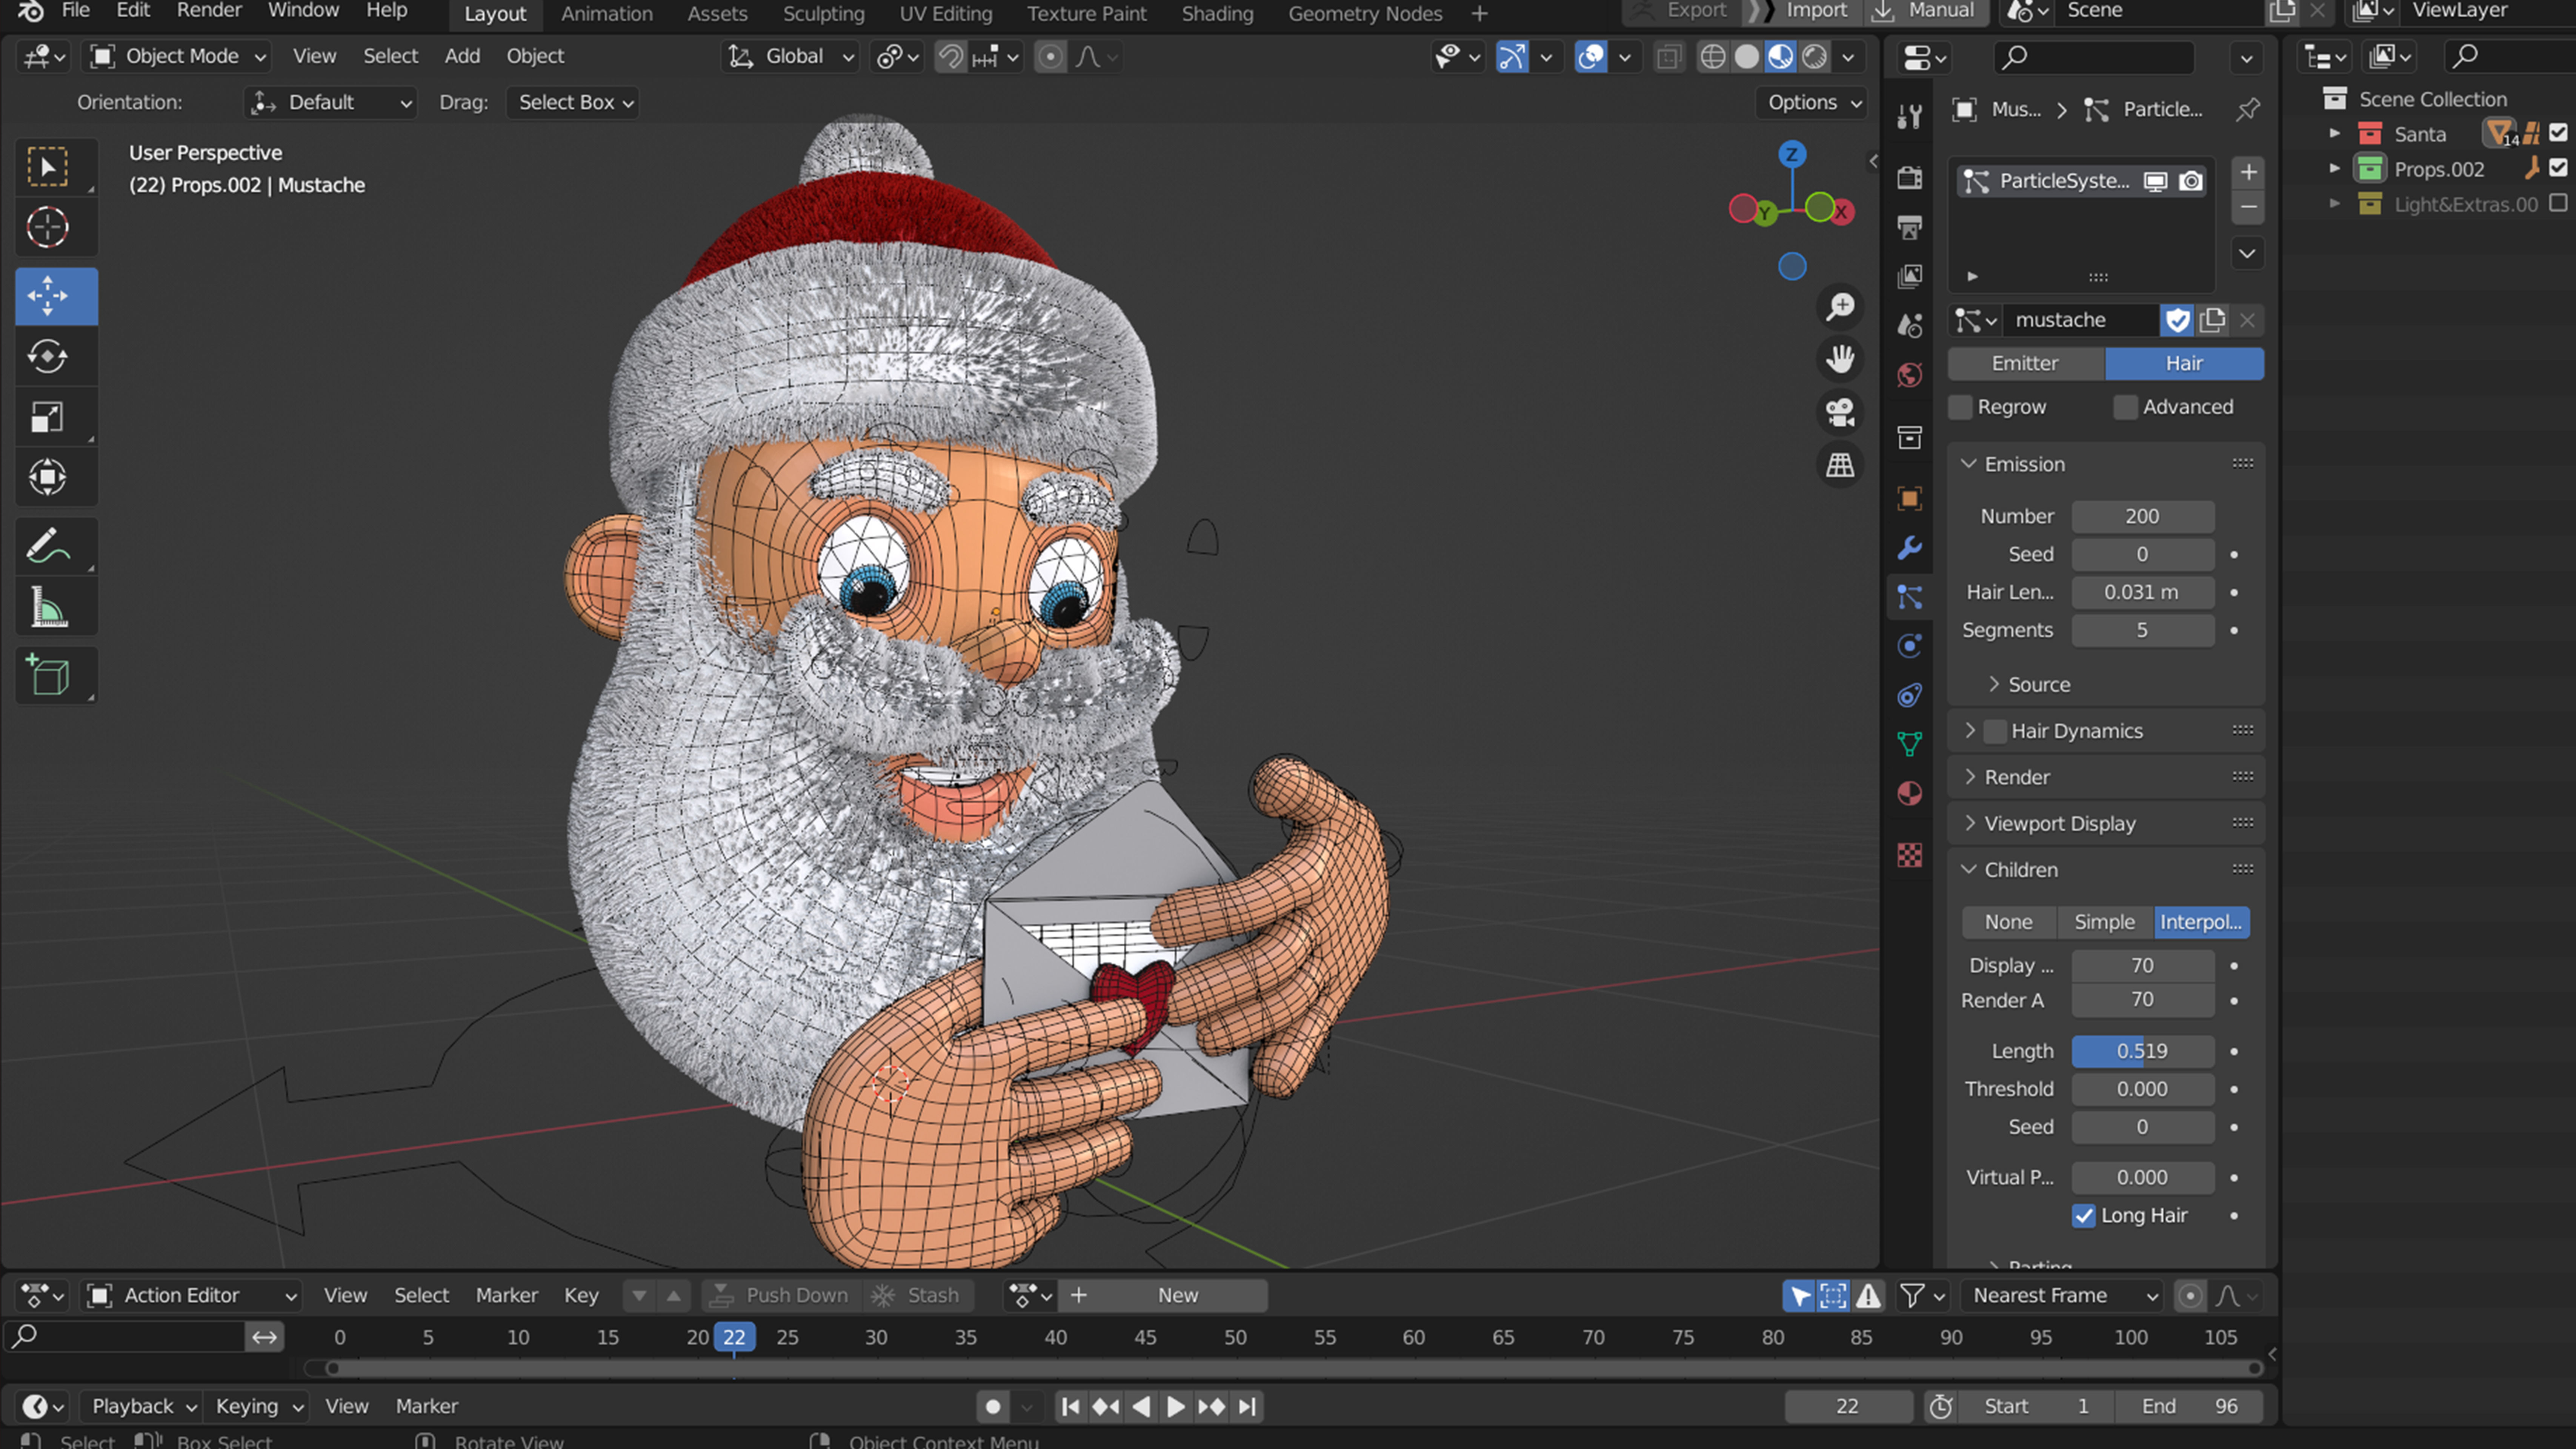The image size is (2576, 1449).
Task: Open the Select Box drag dropdown
Action: (574, 103)
